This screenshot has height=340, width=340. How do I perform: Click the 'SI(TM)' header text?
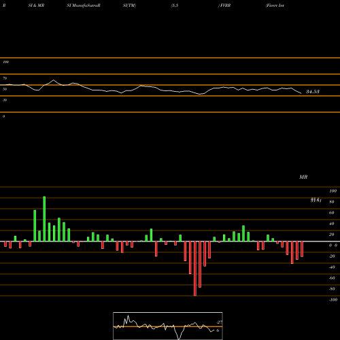[129, 5]
